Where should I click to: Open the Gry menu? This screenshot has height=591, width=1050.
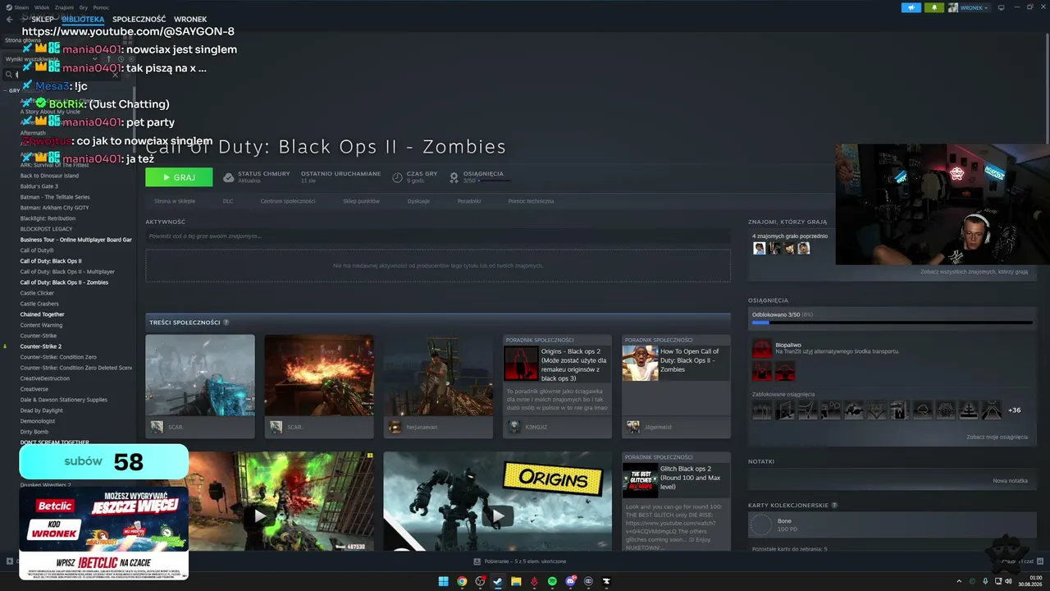[84, 7]
